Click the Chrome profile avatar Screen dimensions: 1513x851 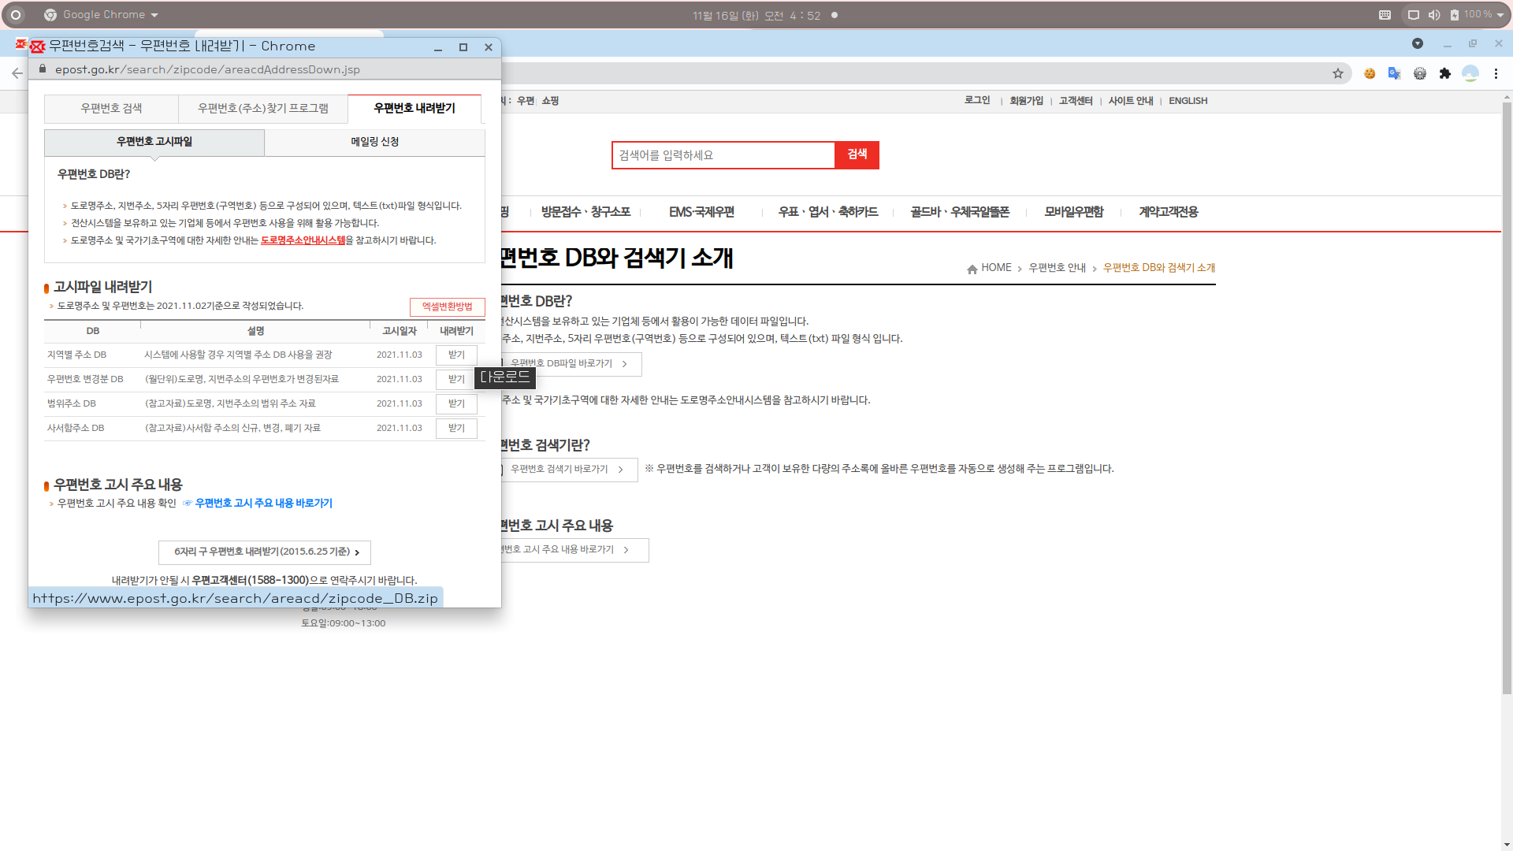pos(1470,73)
